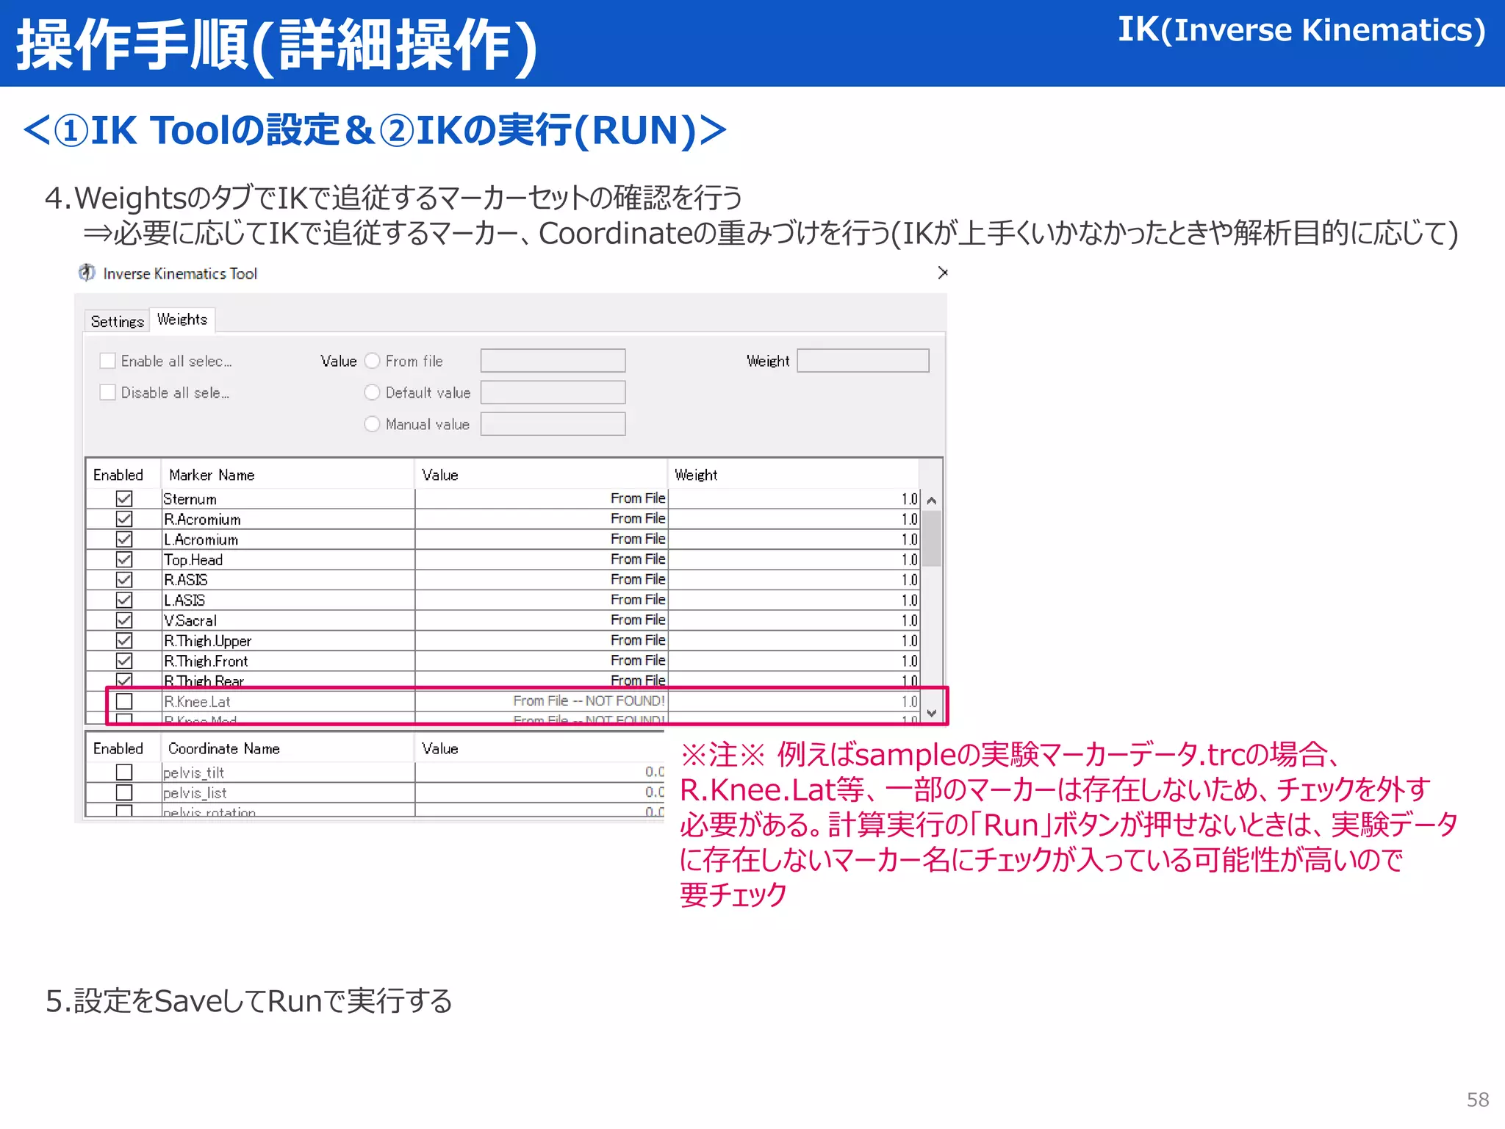
Task: Click the marker list scroll down arrow
Action: coord(932,713)
